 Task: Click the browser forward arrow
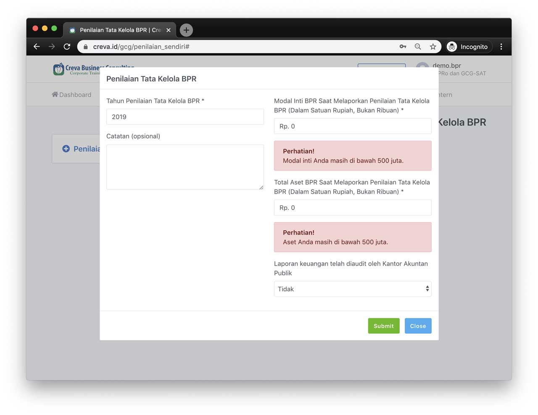[x=52, y=47]
